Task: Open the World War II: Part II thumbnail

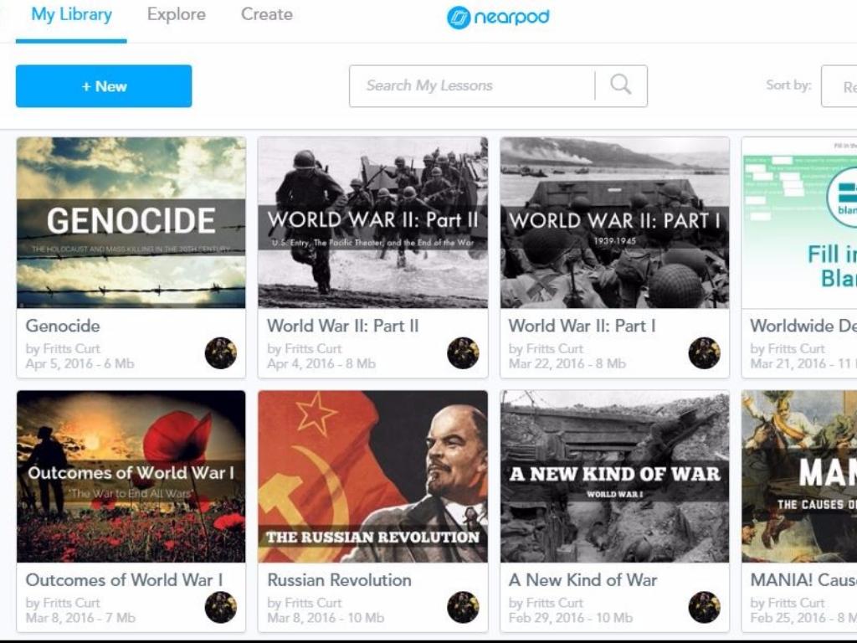Action: 372,223
